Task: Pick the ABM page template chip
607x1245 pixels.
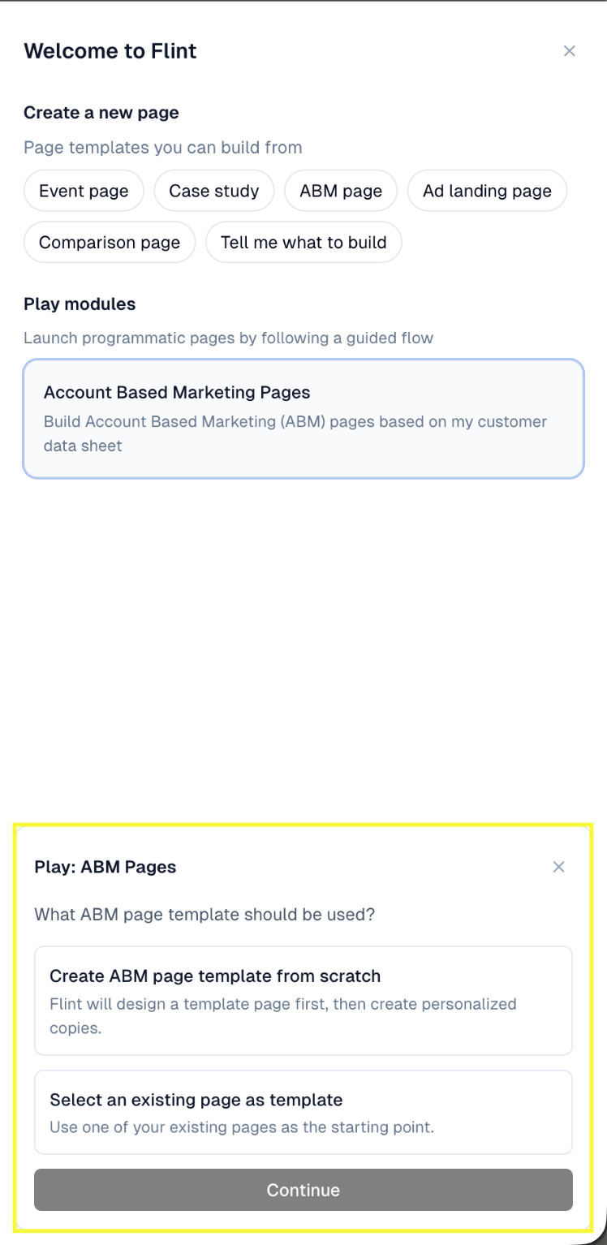Action: coord(341,191)
